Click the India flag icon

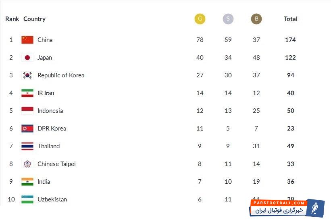click(x=27, y=182)
